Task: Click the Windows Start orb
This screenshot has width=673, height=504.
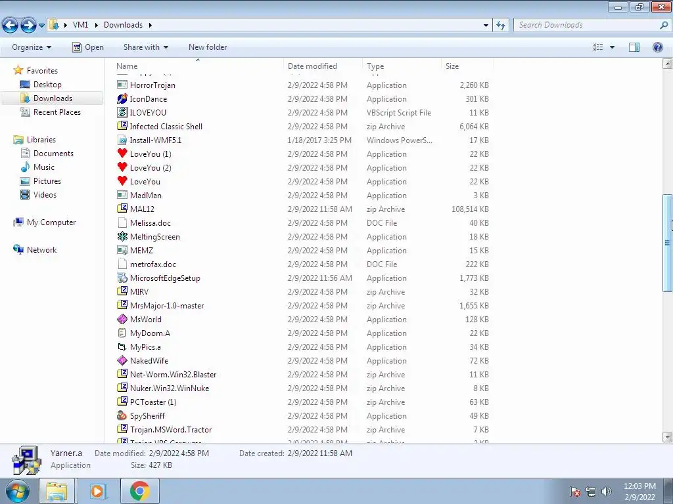Action: tap(16, 491)
